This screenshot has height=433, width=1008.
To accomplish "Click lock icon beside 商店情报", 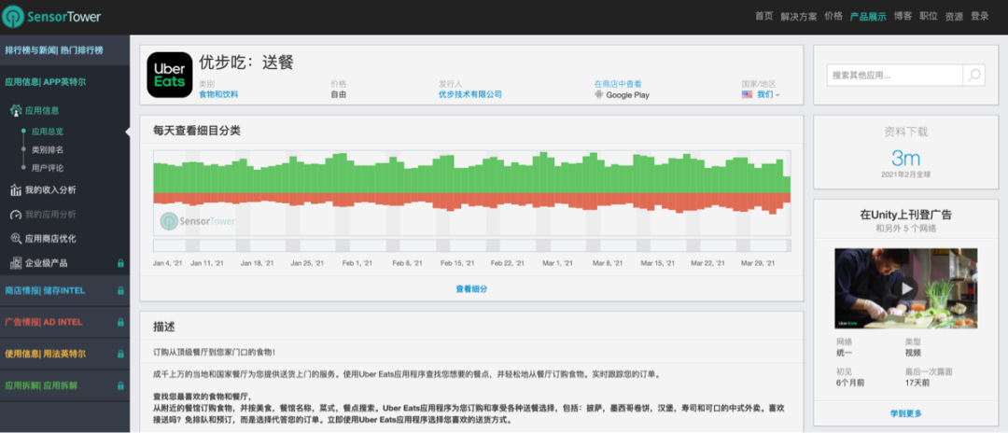I will tap(120, 290).
